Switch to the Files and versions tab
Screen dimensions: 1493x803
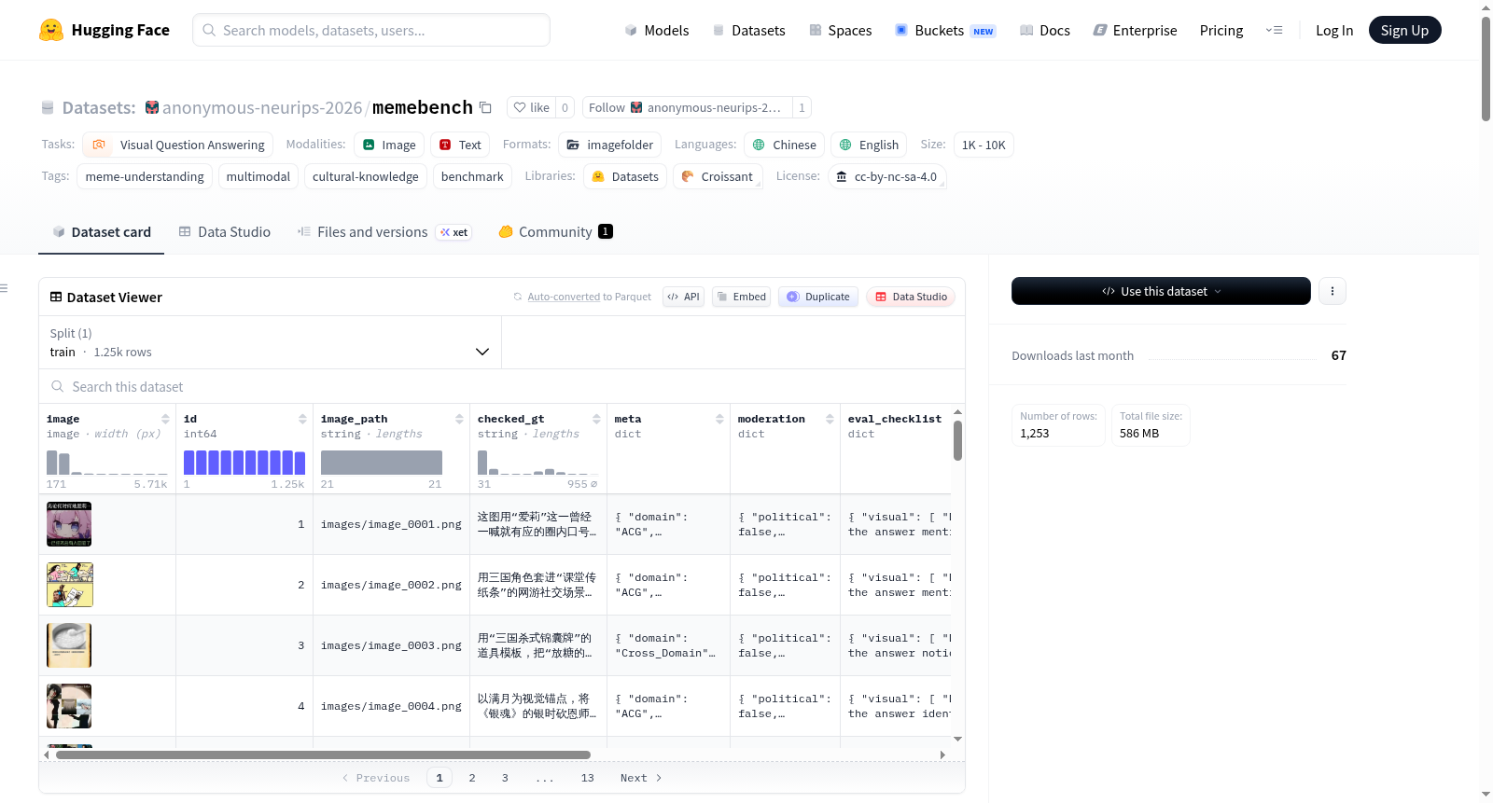pos(384,231)
